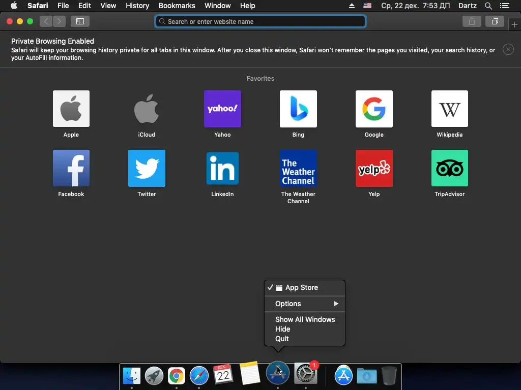Open the US flag input source menu
The width and height of the screenshot is (521, 390).
367,6
